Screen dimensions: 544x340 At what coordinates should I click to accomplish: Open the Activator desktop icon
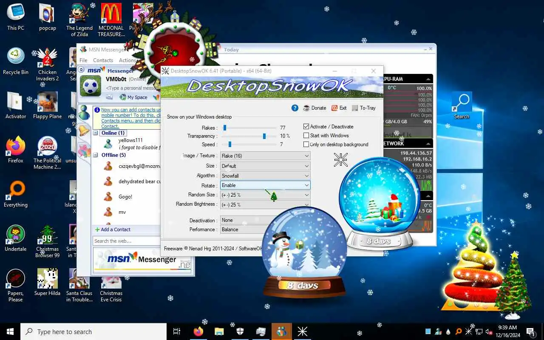point(15,105)
